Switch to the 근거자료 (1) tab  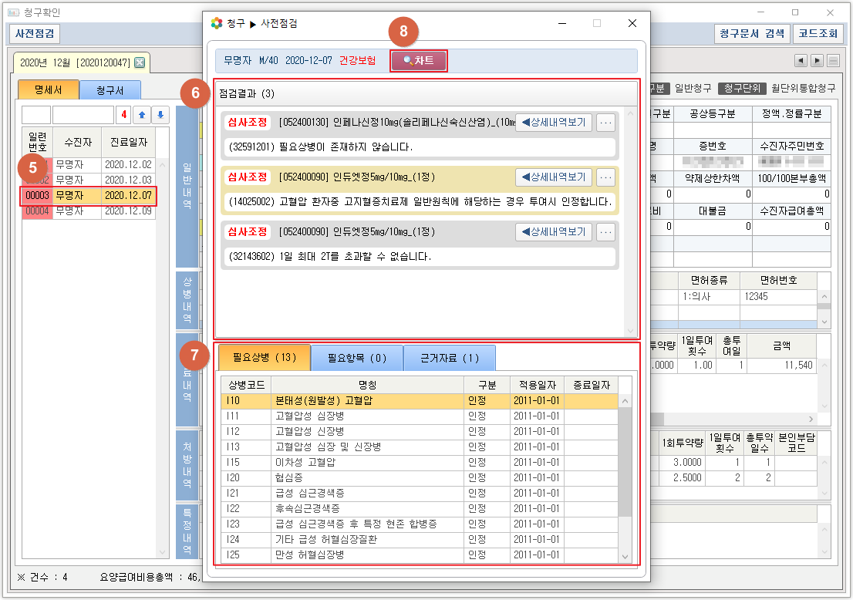449,358
